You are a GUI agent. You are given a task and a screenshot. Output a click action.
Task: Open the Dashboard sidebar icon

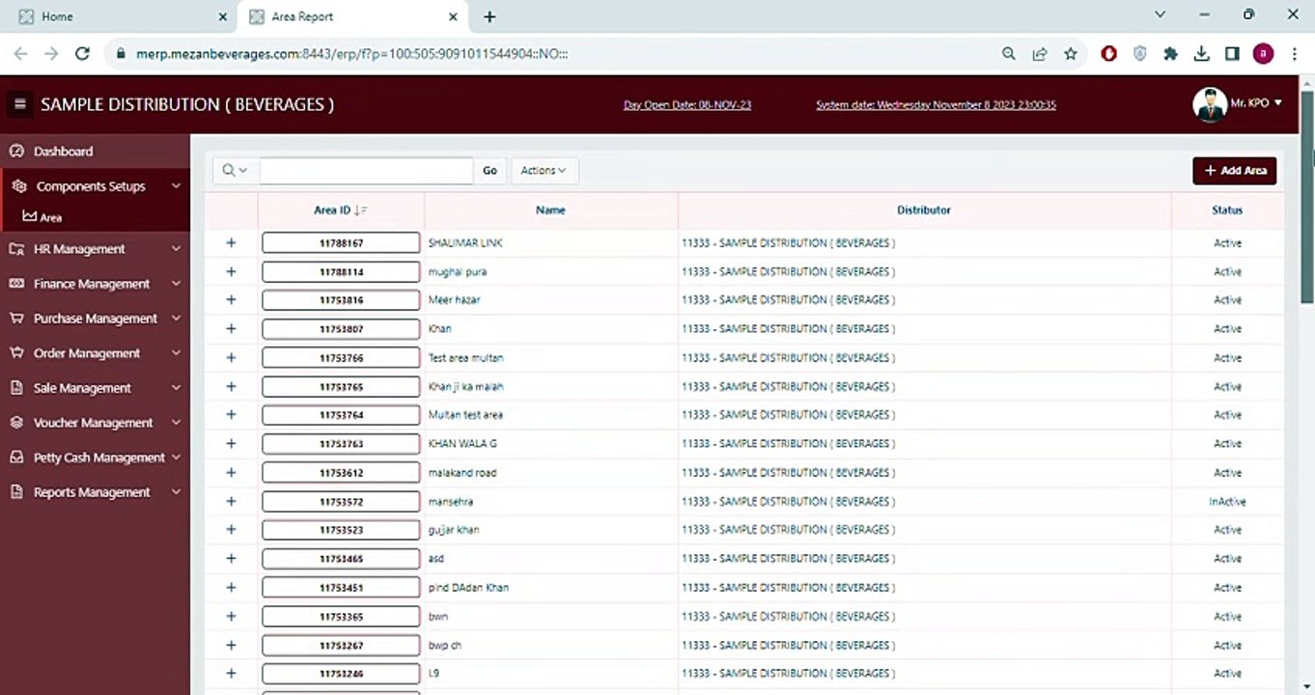pyautogui.click(x=15, y=152)
